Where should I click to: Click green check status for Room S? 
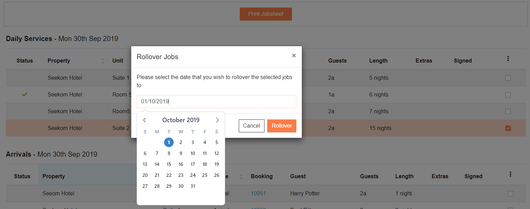[x=25, y=94]
